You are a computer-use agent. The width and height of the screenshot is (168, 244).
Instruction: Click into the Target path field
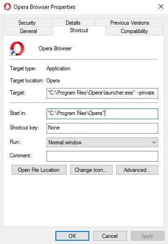pos(102,94)
